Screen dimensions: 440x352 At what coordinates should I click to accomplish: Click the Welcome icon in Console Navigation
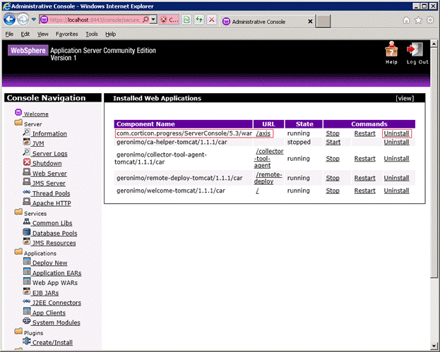click(18, 113)
